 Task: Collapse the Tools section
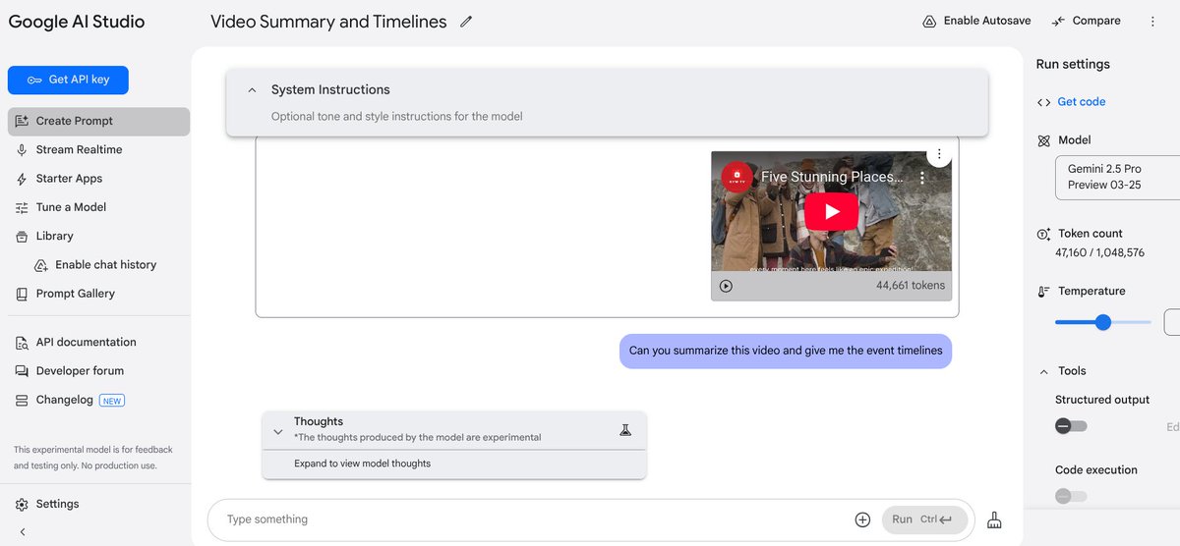point(1044,371)
